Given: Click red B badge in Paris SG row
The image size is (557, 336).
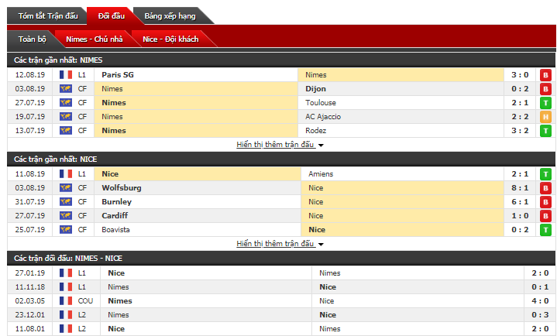Looking at the screenshot, I should (545, 75).
